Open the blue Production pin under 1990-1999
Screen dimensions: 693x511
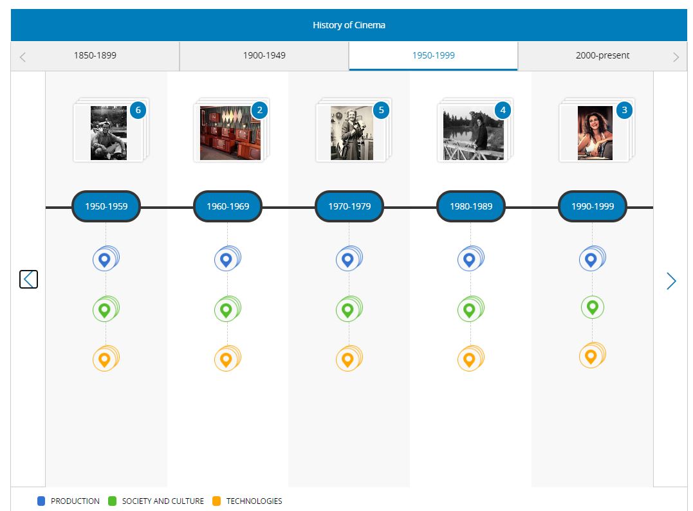click(592, 259)
